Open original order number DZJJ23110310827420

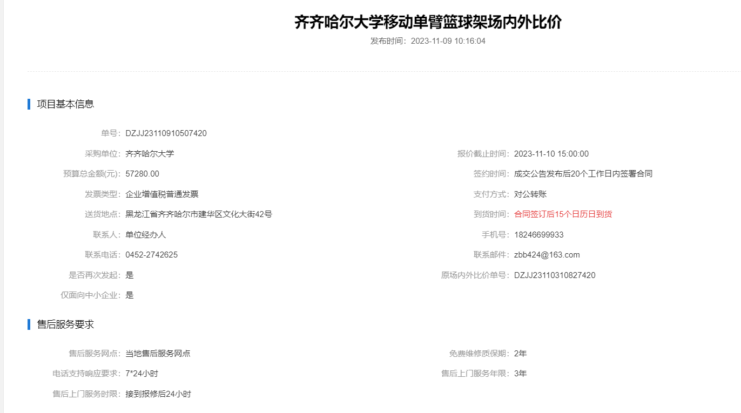click(x=555, y=275)
